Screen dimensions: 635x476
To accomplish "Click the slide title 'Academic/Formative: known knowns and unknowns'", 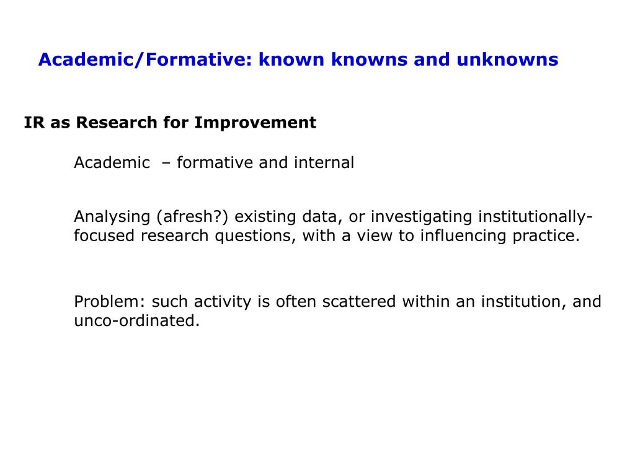I will pos(298,59).
